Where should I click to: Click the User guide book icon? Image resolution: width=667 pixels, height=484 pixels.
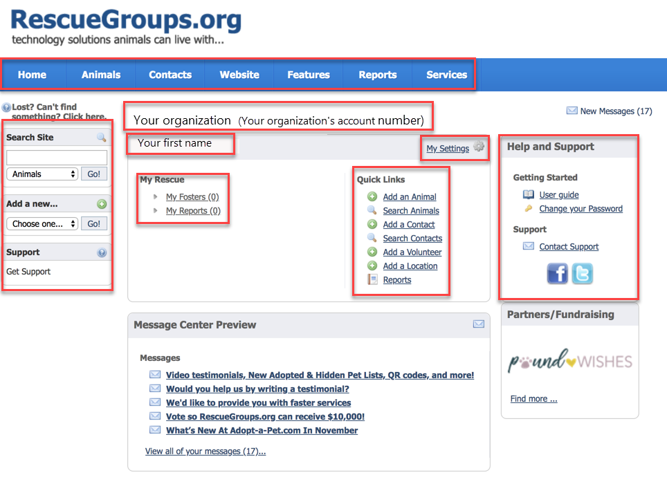(x=529, y=194)
